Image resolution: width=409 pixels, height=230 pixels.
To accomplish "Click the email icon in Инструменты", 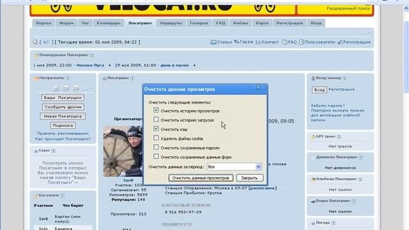I will point(56,89).
